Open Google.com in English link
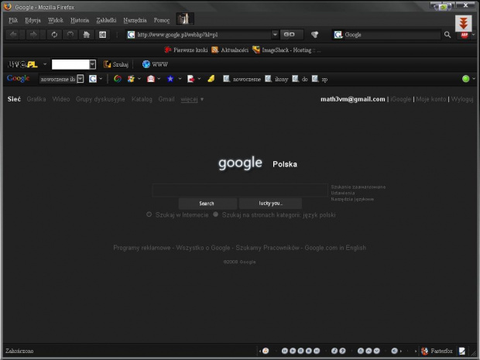The height and width of the screenshot is (360, 480). (335, 248)
